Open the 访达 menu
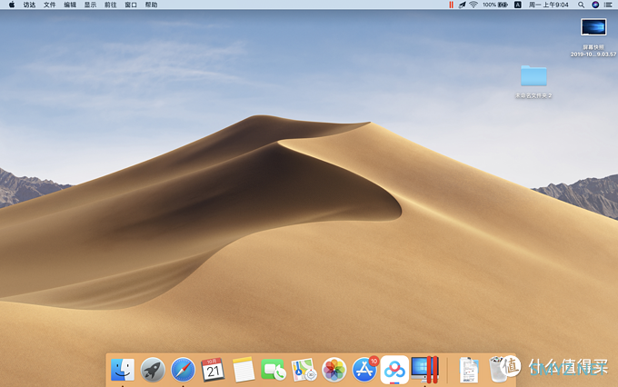This screenshot has width=618, height=387. pos(29,5)
